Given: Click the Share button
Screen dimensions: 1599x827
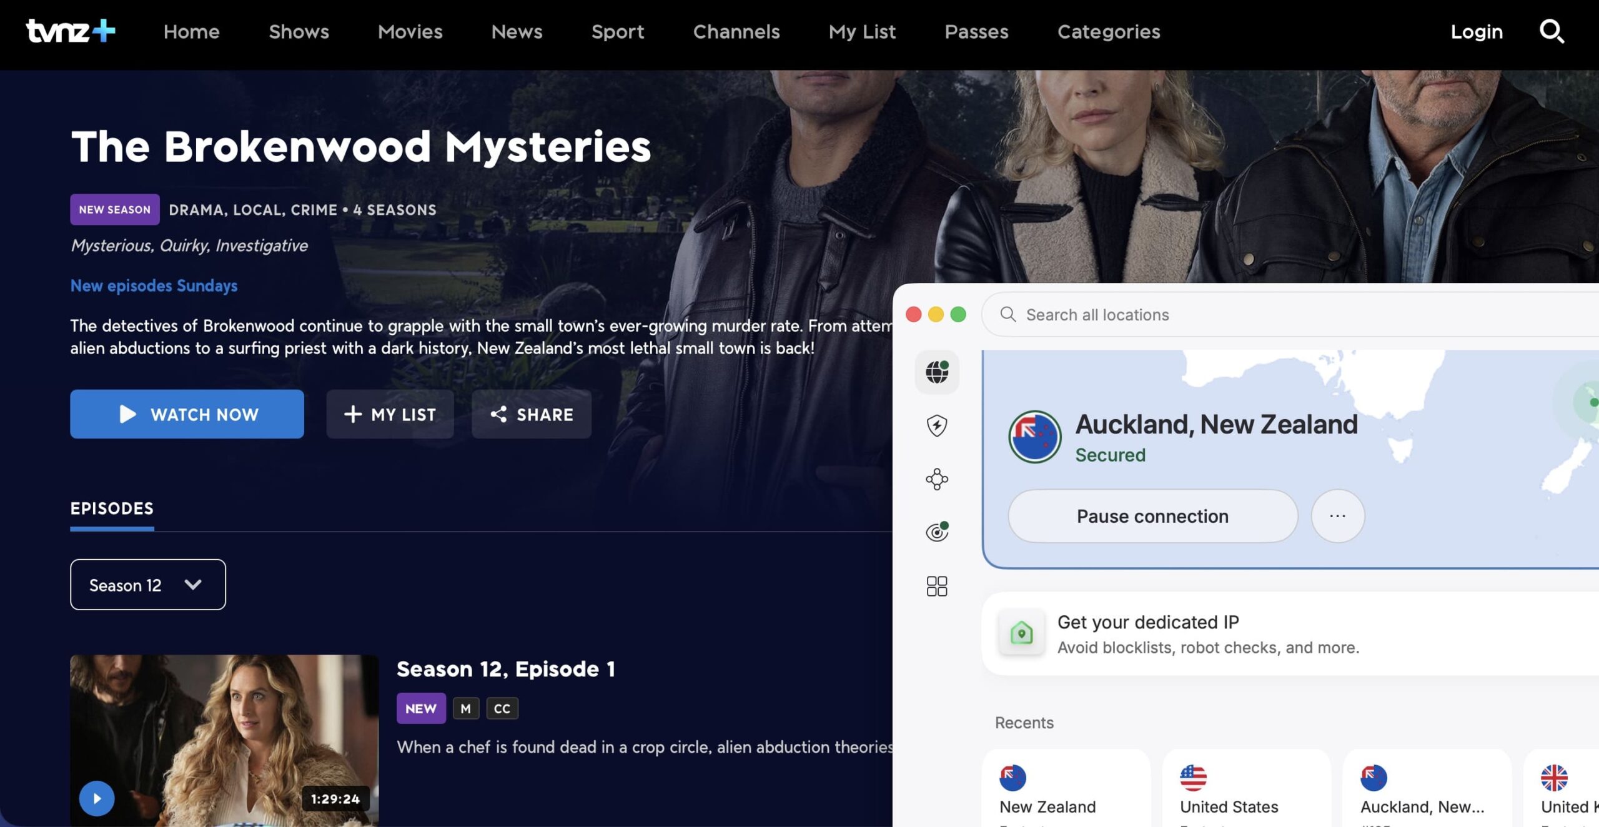Looking at the screenshot, I should (x=532, y=414).
